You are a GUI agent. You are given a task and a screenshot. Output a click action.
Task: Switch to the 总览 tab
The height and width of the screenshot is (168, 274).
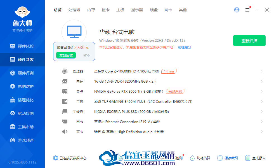(x=58, y=10)
